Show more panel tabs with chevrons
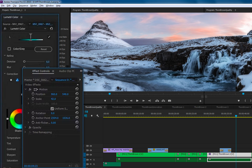The image size is (252, 168). pos(81,71)
